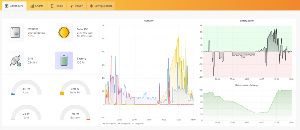Click the Battery gauge showing -95 W
This screenshot has height=130, width=300.
(75, 112)
